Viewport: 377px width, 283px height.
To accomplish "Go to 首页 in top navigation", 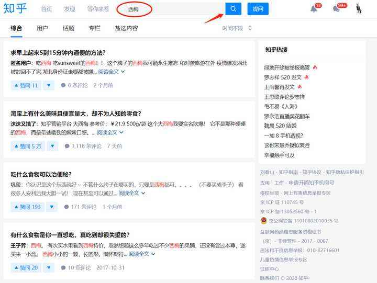I will tap(47, 9).
